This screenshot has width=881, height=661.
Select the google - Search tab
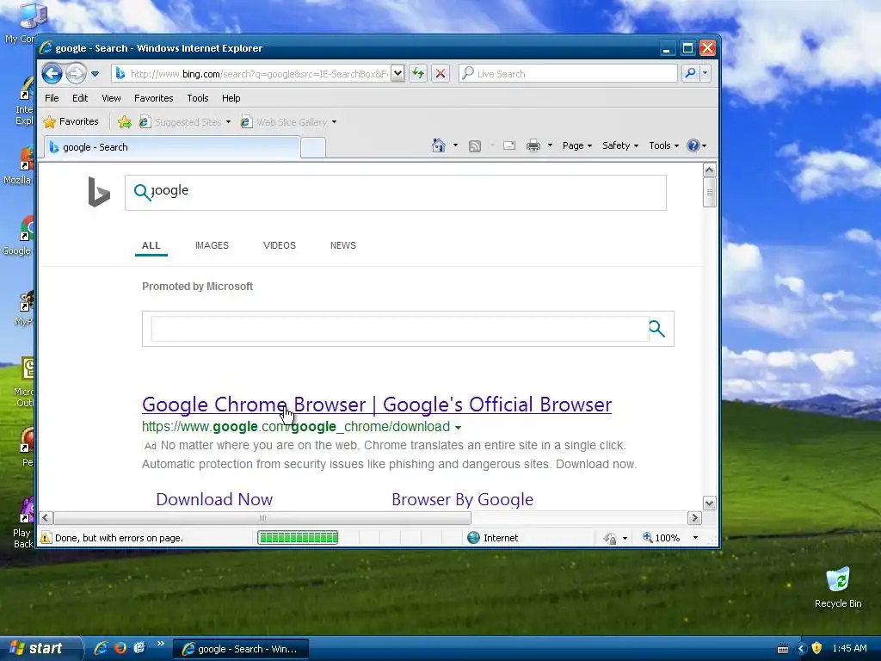(172, 147)
